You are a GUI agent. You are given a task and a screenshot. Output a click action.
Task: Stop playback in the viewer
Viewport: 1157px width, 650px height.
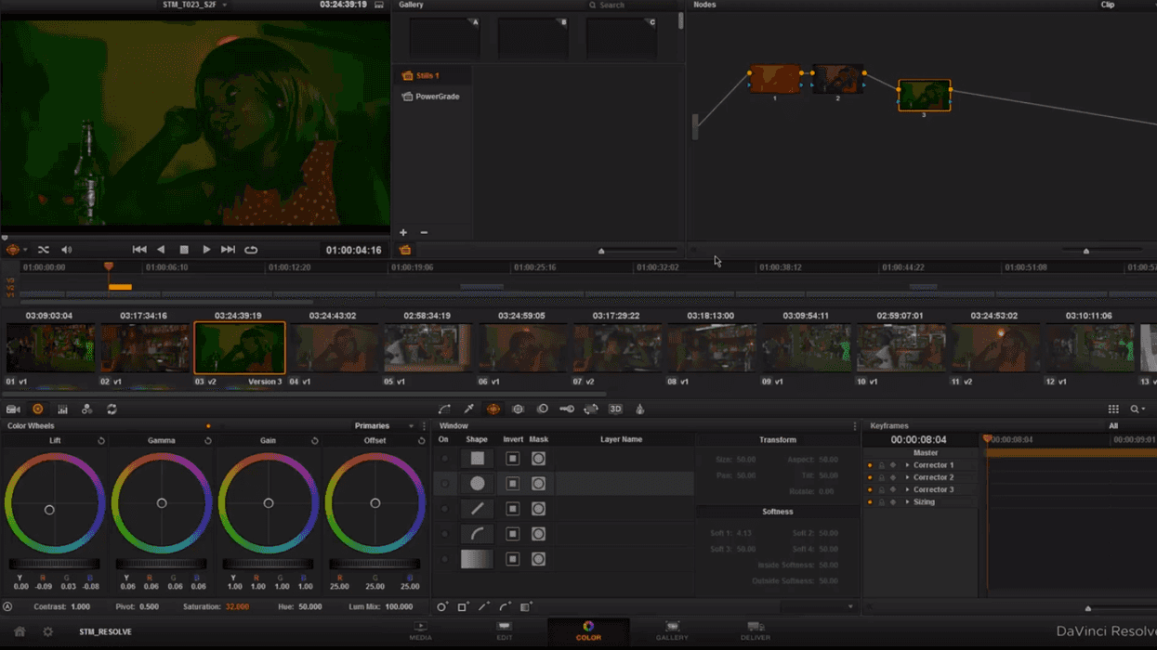pyautogui.click(x=184, y=250)
